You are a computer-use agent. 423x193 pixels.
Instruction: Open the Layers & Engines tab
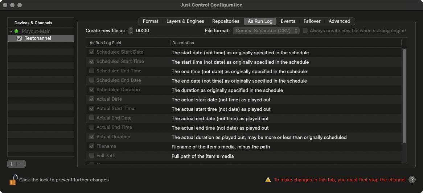tap(185, 21)
